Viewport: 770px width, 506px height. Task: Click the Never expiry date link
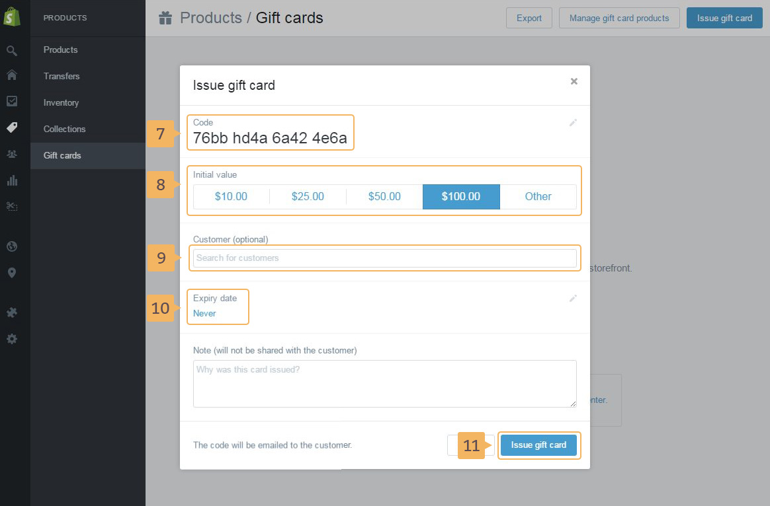coord(204,313)
